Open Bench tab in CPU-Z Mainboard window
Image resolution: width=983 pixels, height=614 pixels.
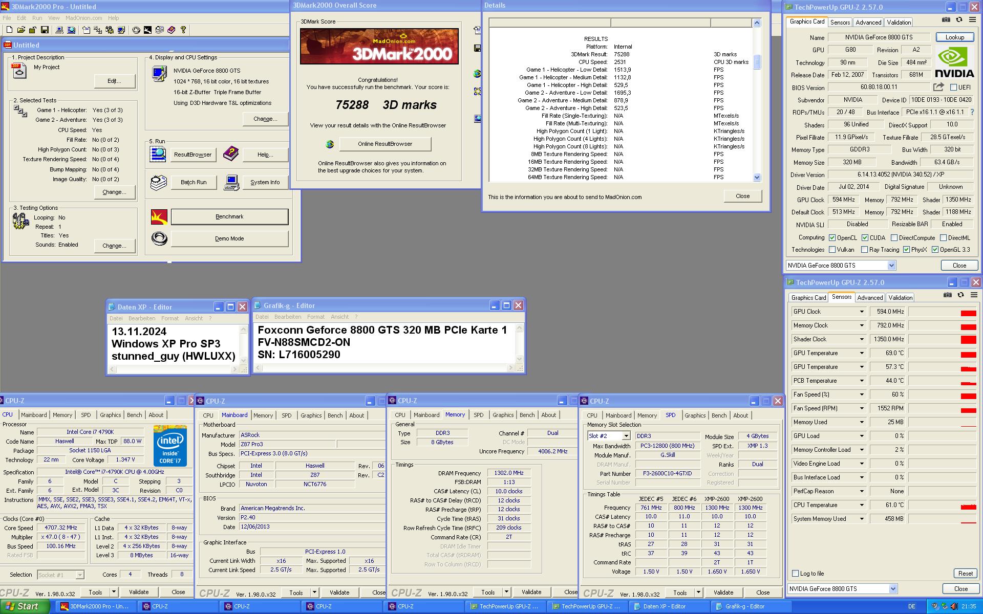pyautogui.click(x=335, y=415)
